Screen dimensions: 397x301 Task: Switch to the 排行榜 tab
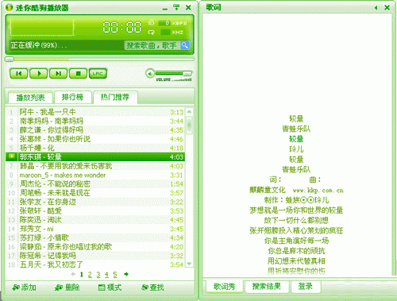coord(73,97)
